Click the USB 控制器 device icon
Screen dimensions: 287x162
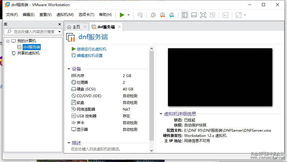[73, 116]
